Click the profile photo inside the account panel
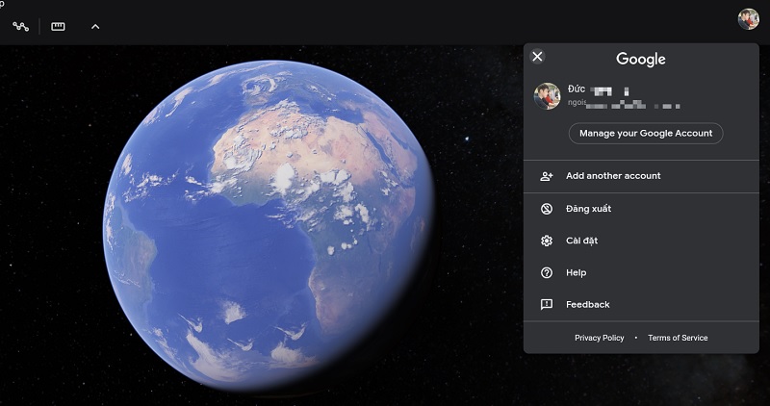The height and width of the screenshot is (406, 770). [x=547, y=96]
